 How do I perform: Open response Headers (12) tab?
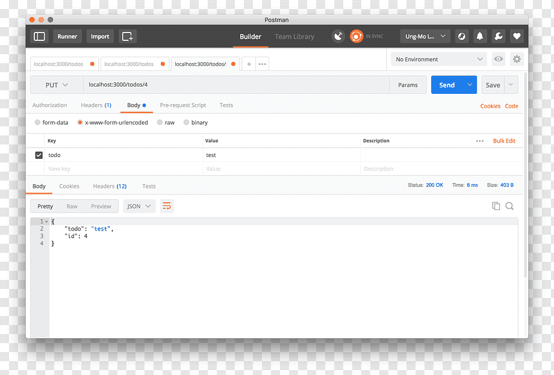pos(110,186)
